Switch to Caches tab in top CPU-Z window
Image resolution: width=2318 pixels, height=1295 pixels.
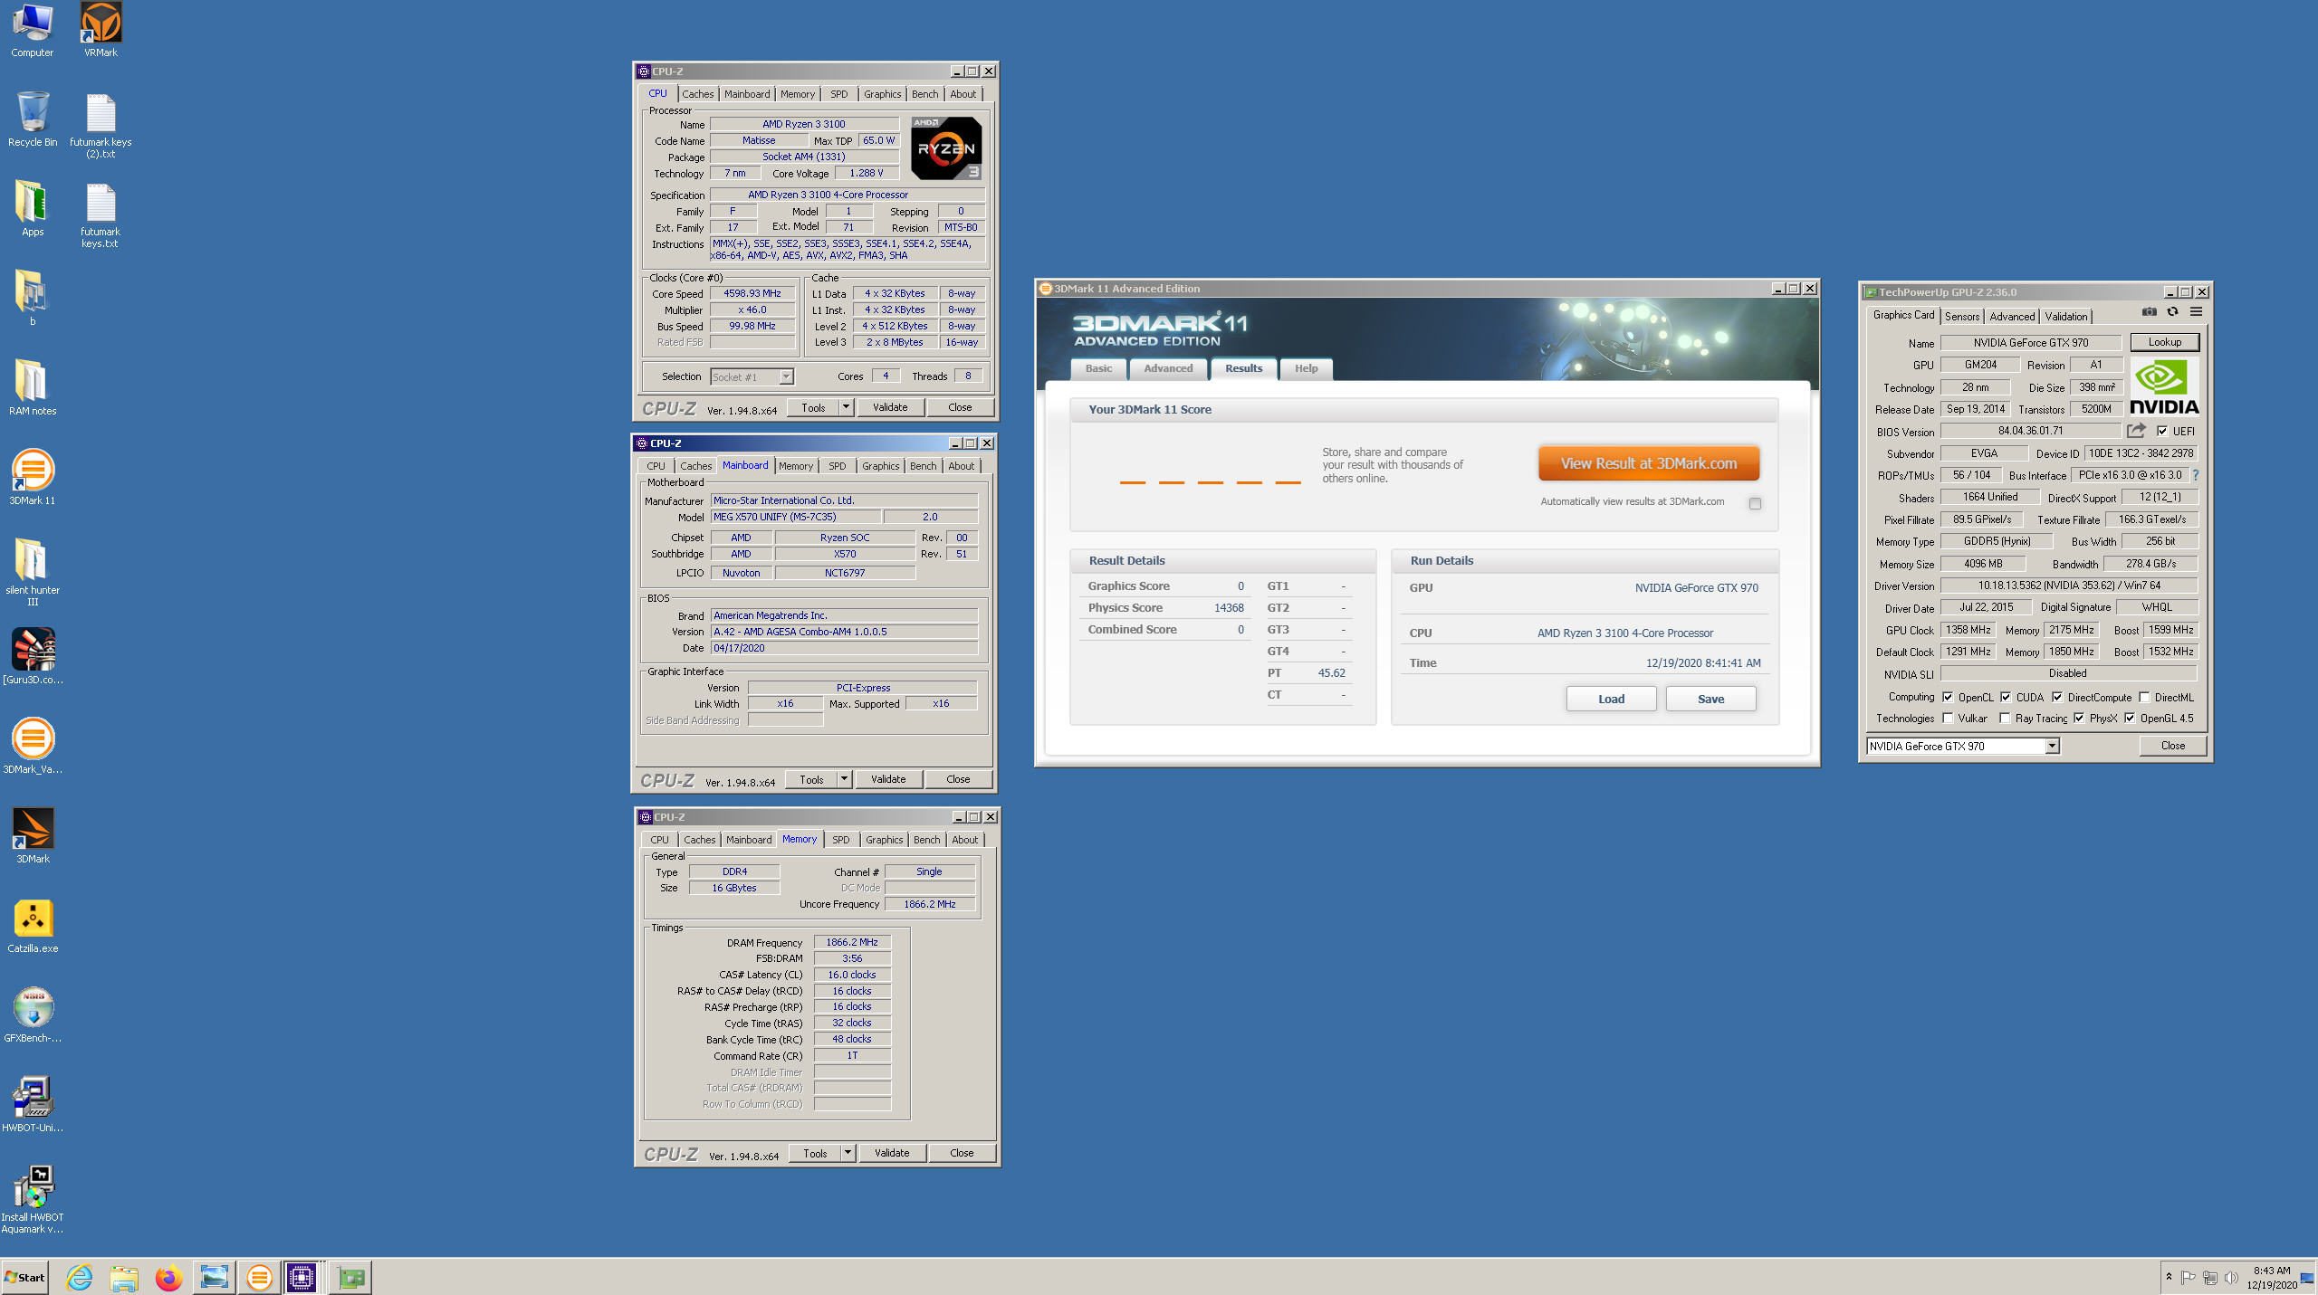pyautogui.click(x=697, y=94)
